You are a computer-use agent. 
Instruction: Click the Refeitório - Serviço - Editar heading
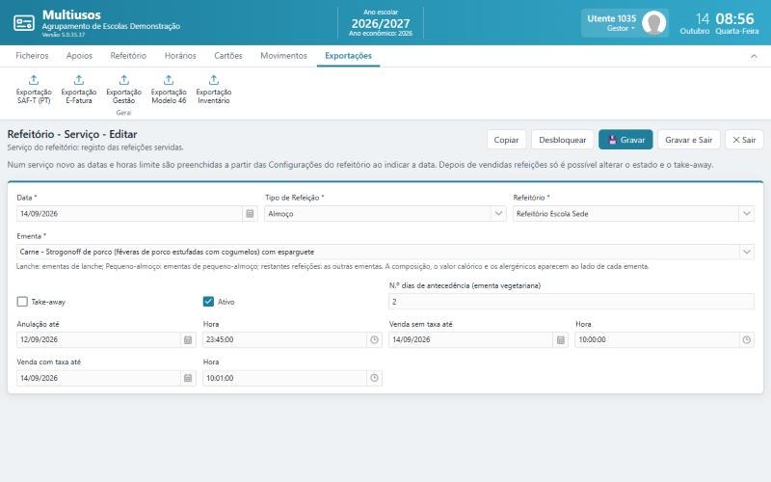point(72,134)
